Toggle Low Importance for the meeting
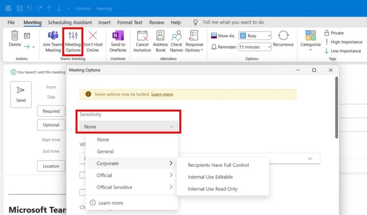Viewport: 367px width, 215px height. (342, 51)
